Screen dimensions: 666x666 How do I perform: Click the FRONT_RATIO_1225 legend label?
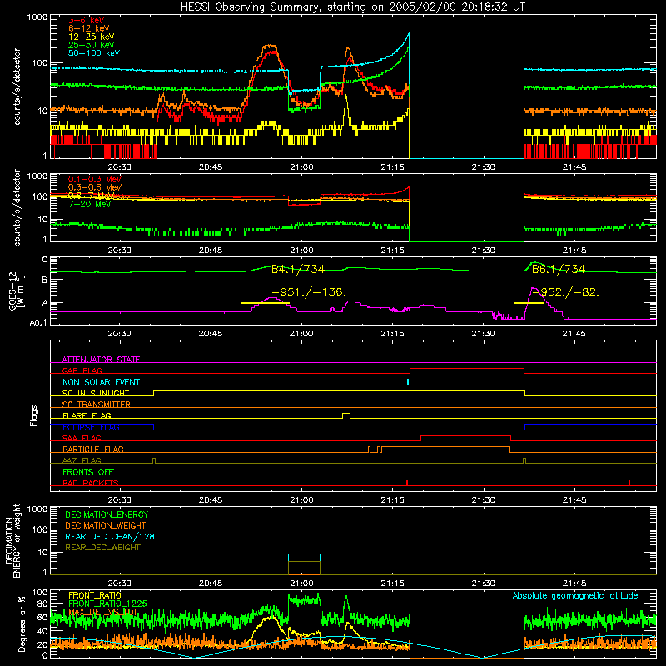107,604
